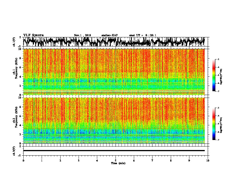The width and height of the screenshot is (234, 180).
Task: Click the ch.2 spectrogram color scale bar
Action: (214, 124)
